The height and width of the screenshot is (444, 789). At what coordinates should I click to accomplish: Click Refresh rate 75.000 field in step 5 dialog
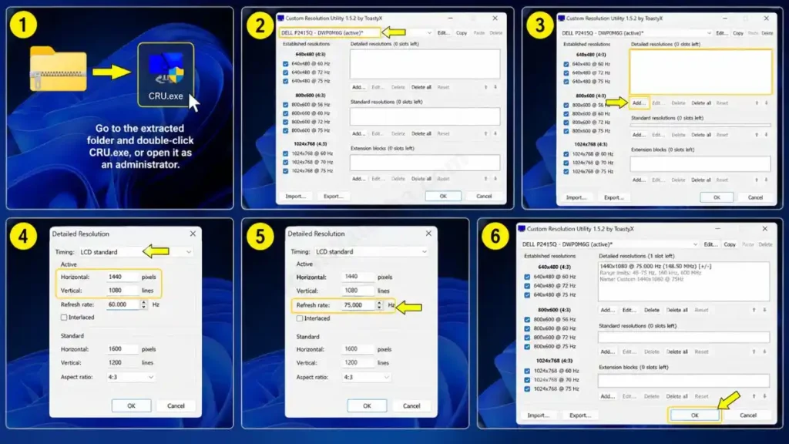359,305
